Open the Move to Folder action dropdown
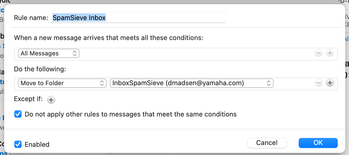349x155 pixels. tap(62, 83)
